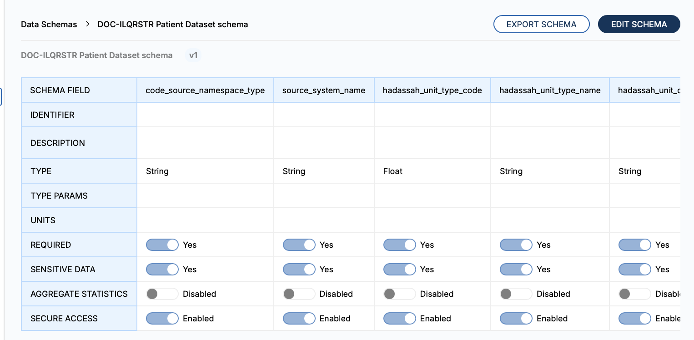The image size is (694, 340).
Task: Go back to Data Schemas breadcrumb
Action: [x=49, y=25]
